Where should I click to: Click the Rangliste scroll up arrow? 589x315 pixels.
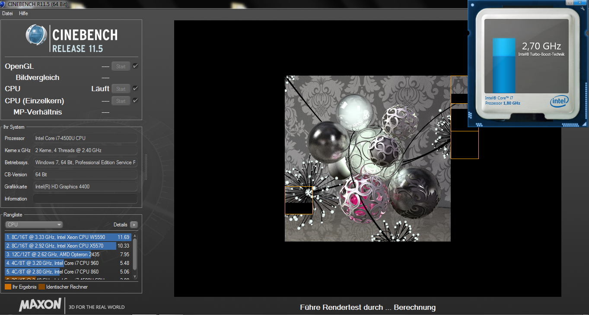[x=135, y=236]
